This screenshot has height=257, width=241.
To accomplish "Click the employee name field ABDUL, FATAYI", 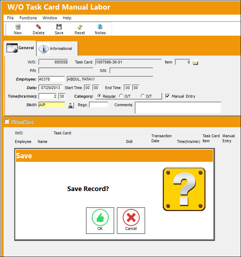I will (110, 79).
